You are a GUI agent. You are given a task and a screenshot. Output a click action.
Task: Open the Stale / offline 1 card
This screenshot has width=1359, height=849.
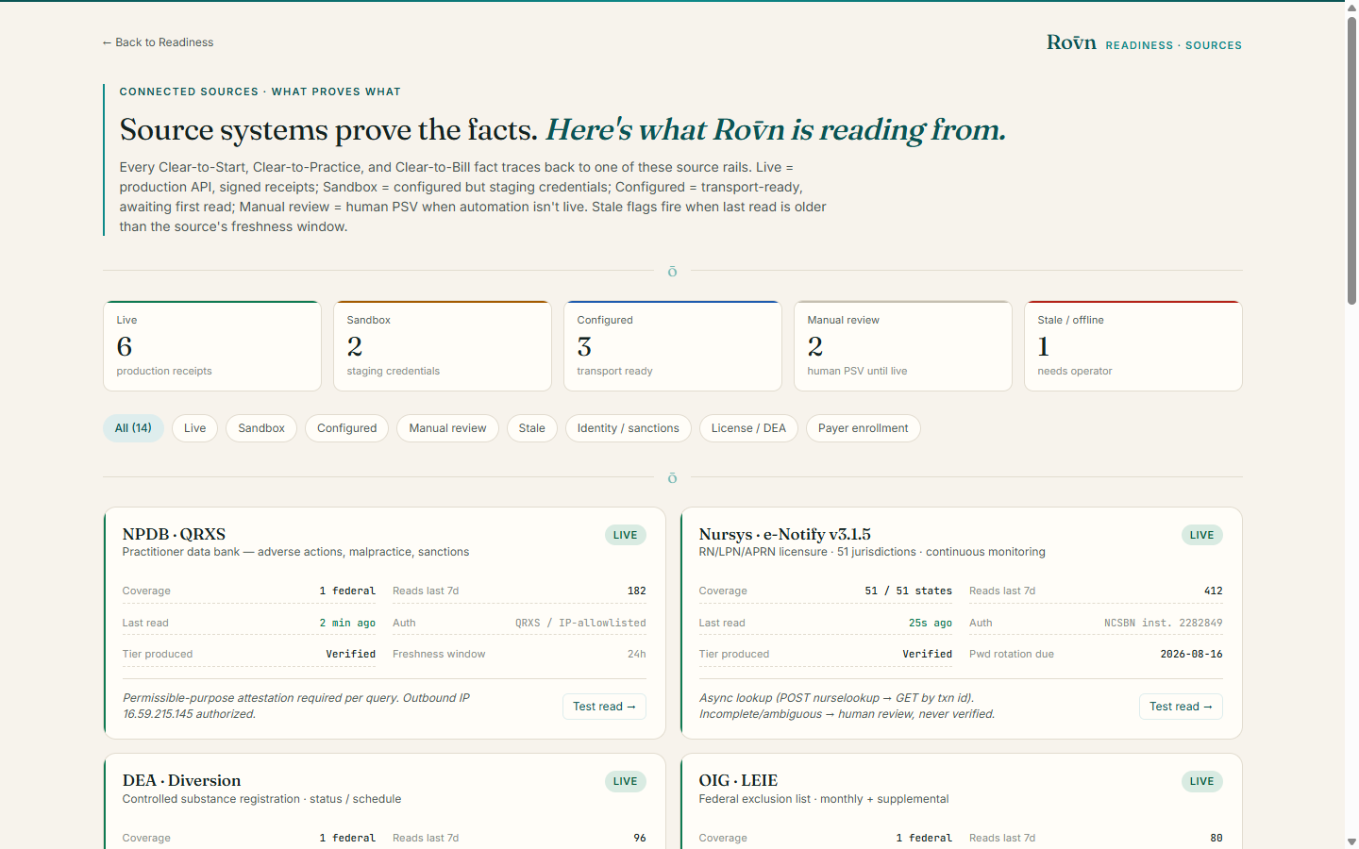[x=1133, y=346]
